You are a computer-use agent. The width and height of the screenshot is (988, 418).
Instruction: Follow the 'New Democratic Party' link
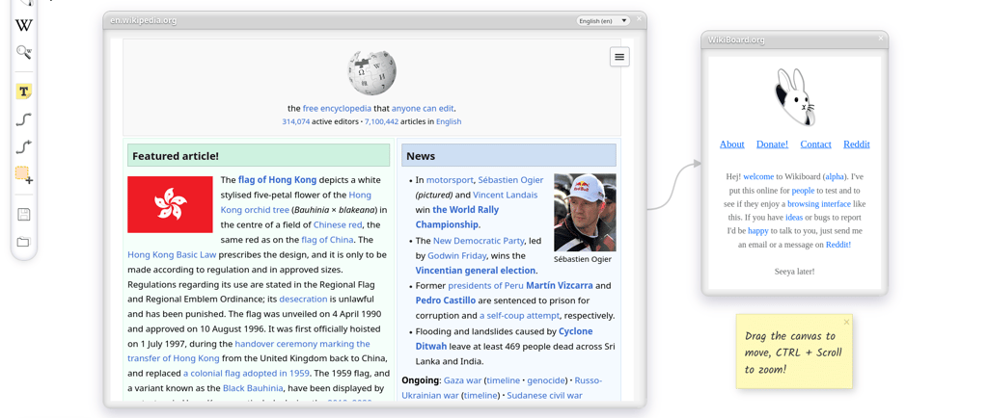479,241
